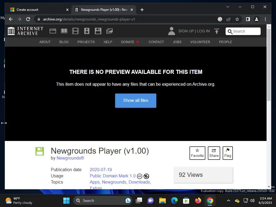Open the Texts books media icon

[x=64, y=31]
